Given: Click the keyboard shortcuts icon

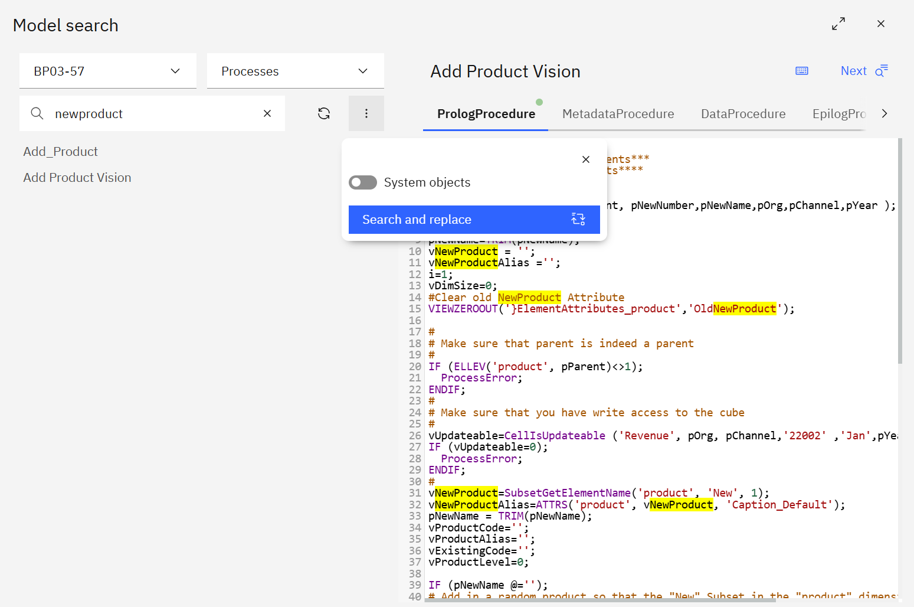Looking at the screenshot, I should (801, 70).
